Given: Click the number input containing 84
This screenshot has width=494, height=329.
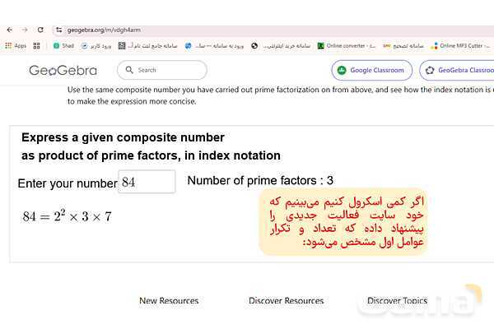Looking at the screenshot, I should point(147,182).
